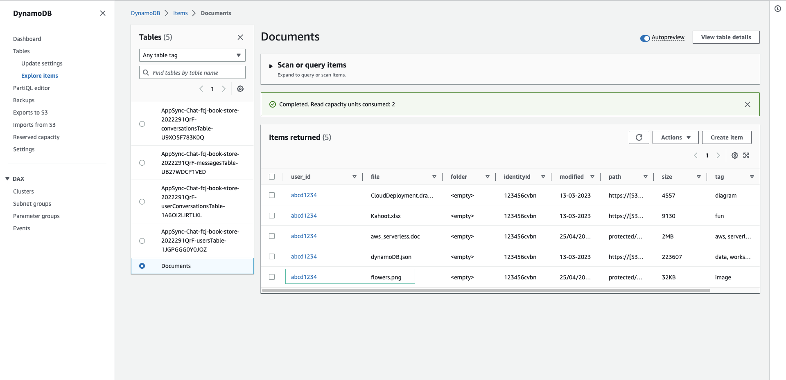The width and height of the screenshot is (786, 380).
Task: Toggle the Autopreview switch
Action: 645,38
